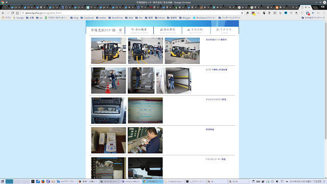Screen dimensions: 327x184
Task: Expand the WordPress bookmarks folder
Action: pyautogui.click(x=116, y=18)
